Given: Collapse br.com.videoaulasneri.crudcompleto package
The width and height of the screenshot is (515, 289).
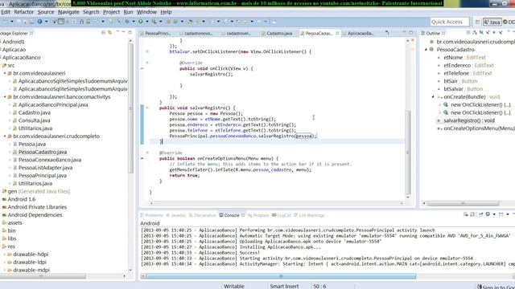Looking at the screenshot, I should pyautogui.click(x=5, y=136).
